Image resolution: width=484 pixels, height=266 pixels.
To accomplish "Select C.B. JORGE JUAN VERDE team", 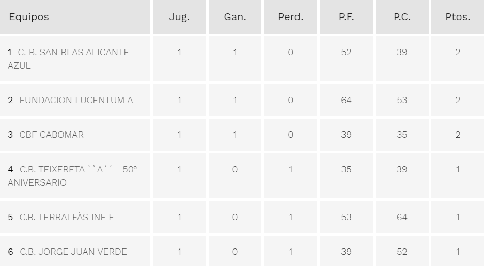I will [73, 252].
